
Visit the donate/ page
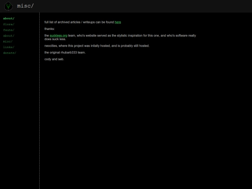[10, 53]
